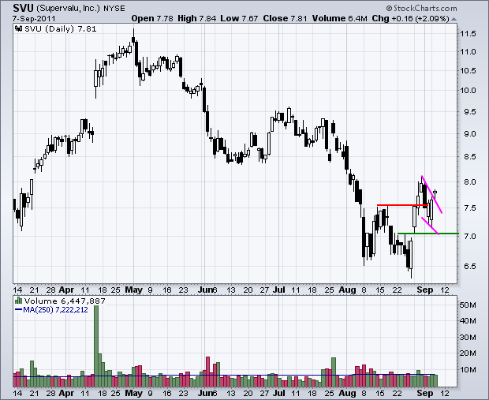This screenshot has width=489, height=400.
Task: Click the 10M volume axis label
Action: [x=468, y=370]
